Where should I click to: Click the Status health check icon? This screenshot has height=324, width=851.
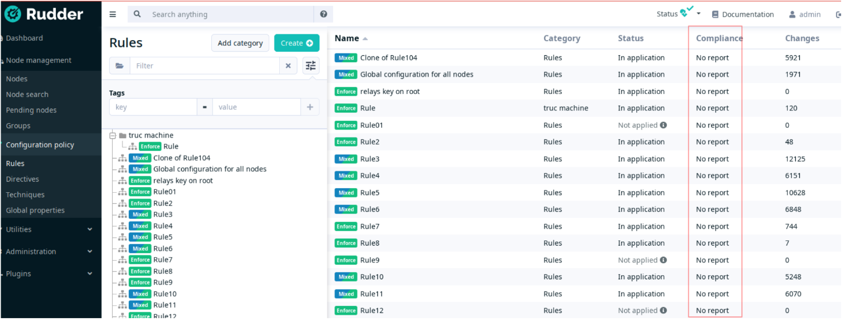[686, 12]
